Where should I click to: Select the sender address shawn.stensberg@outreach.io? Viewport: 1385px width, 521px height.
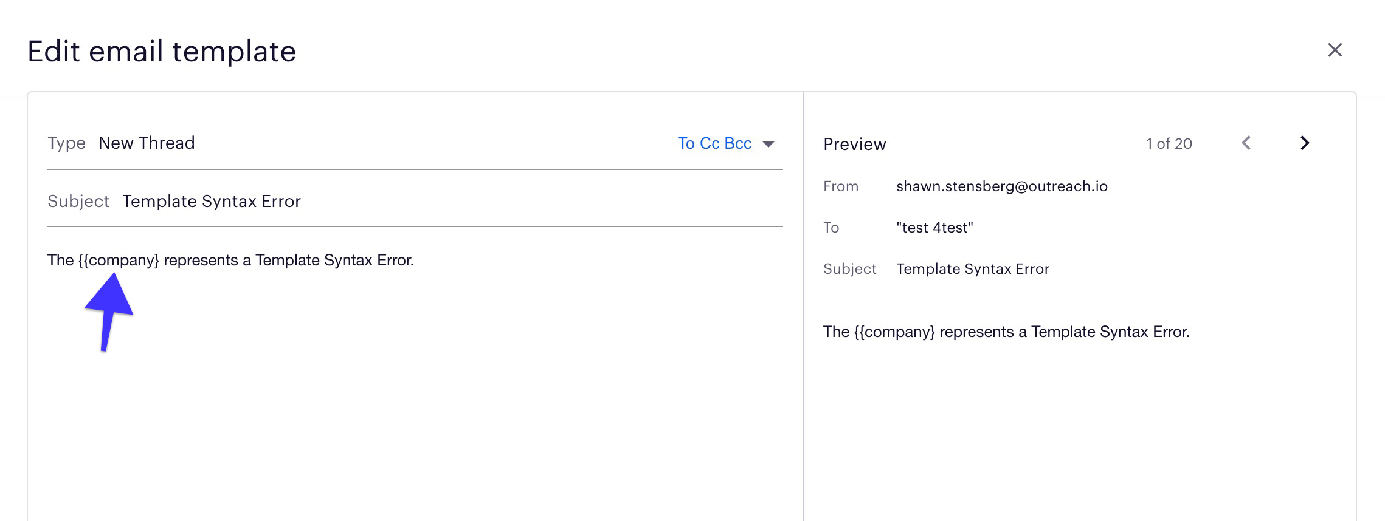click(x=1001, y=186)
